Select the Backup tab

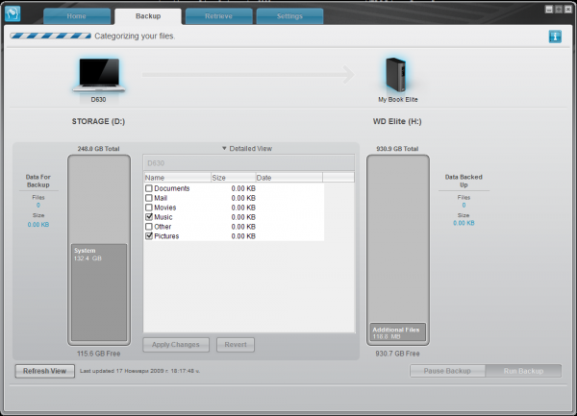click(148, 16)
